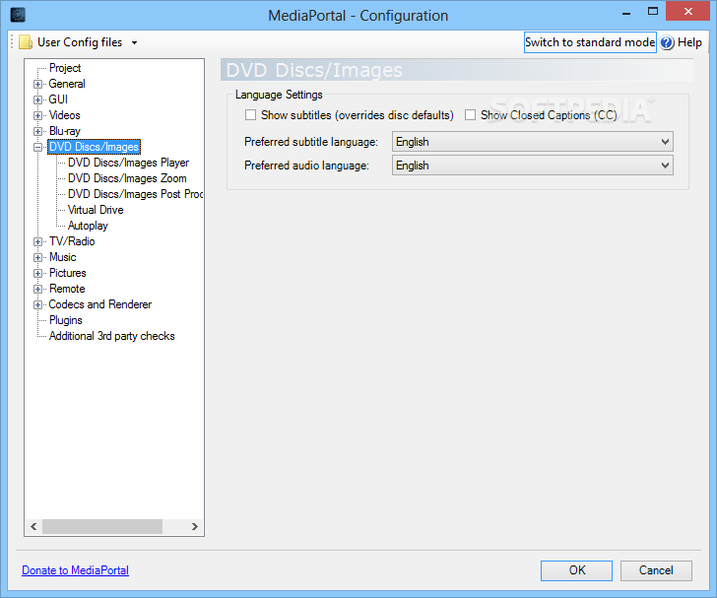Click the Help label in toolbar
Screen dimensions: 717x598
[x=689, y=42]
